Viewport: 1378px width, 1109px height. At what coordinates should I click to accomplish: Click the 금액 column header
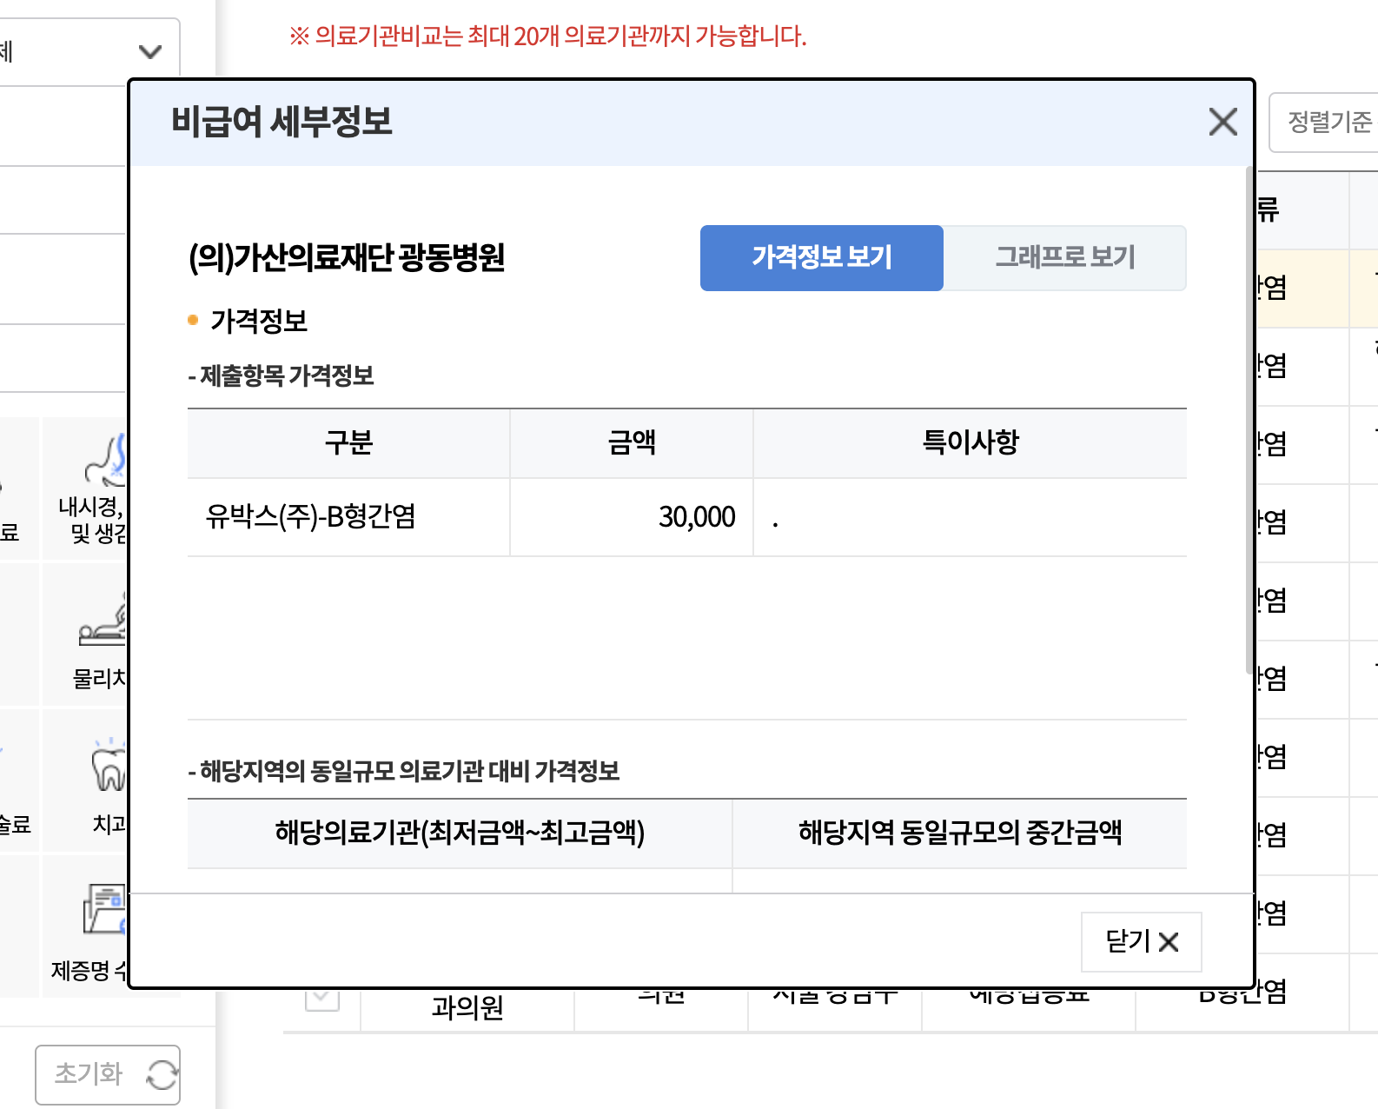coord(632,443)
